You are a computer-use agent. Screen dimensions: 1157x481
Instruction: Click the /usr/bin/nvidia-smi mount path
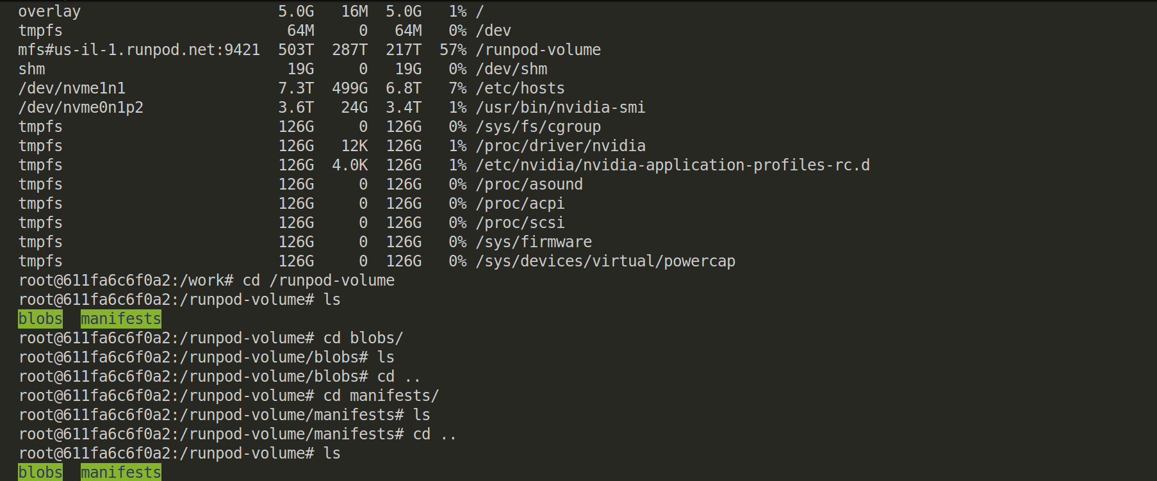561,108
